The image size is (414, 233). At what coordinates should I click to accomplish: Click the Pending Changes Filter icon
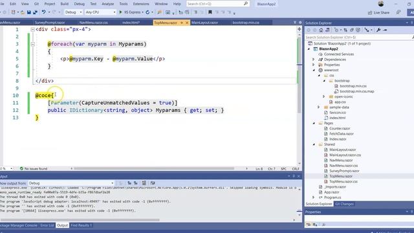click(336, 30)
